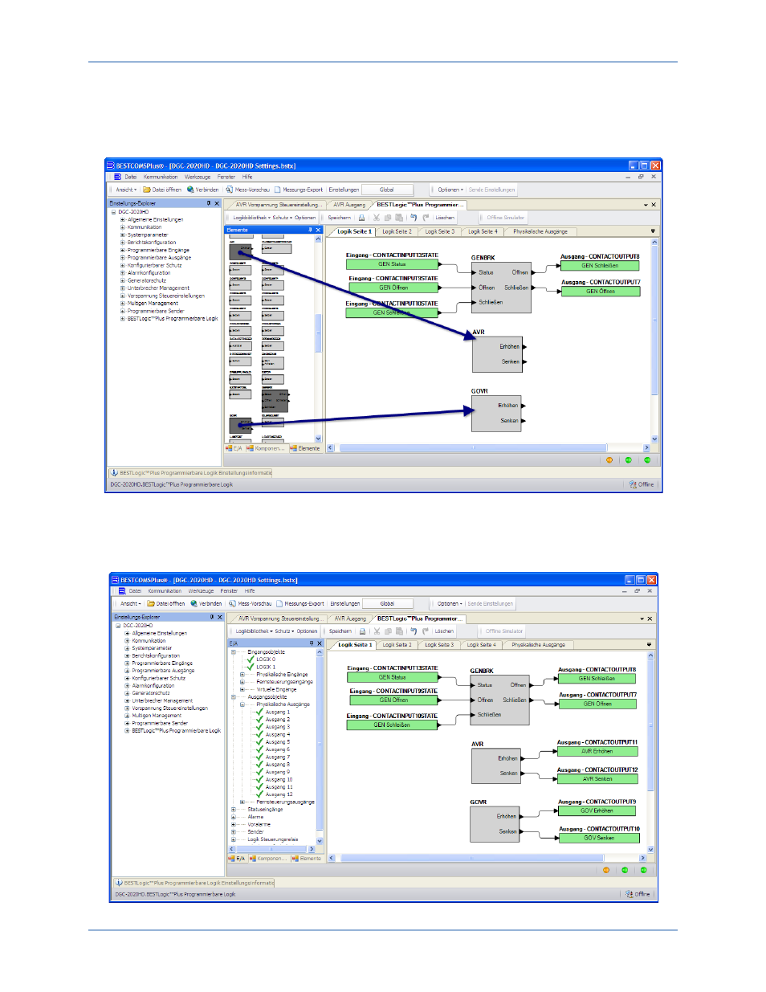The image size is (766, 992).
Task: Switch to Logik Seite 2 tab in upper window
Action: (397, 231)
